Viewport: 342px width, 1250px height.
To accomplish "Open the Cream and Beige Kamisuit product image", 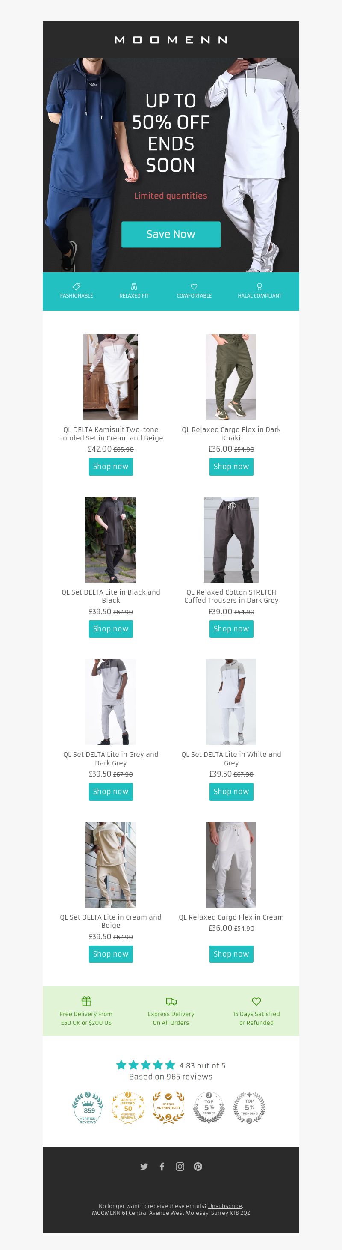I will pyautogui.click(x=110, y=377).
